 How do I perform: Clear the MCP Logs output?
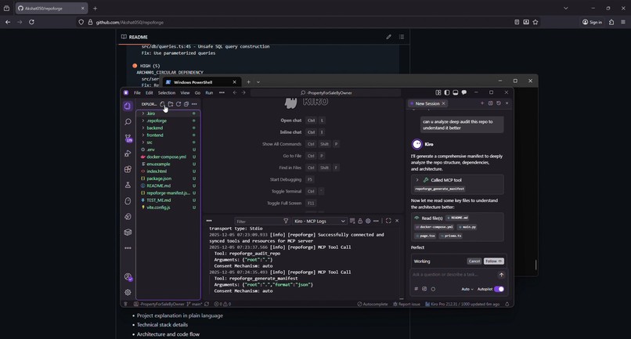pyautogui.click(x=352, y=221)
